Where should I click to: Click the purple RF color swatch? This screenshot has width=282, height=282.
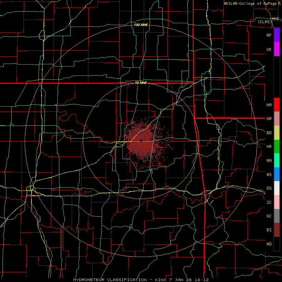coord(277,35)
